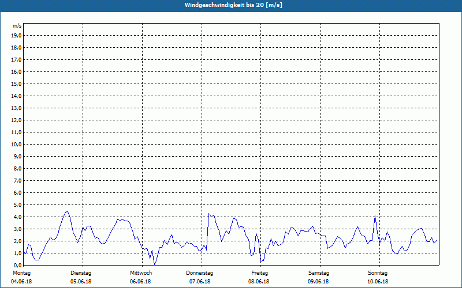Select the '3,0' y-axis value
462x288 pixels.
(x=18, y=229)
